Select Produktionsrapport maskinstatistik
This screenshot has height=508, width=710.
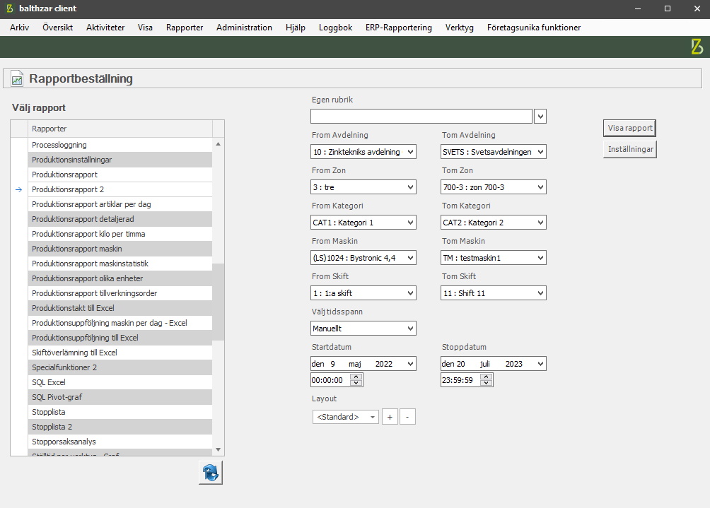pos(120,264)
